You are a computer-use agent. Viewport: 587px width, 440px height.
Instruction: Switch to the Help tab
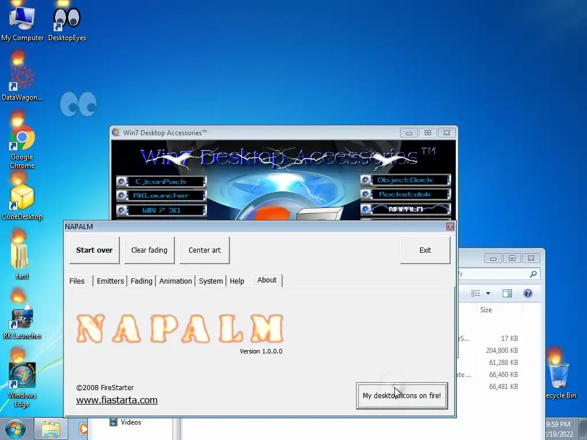pos(237,281)
